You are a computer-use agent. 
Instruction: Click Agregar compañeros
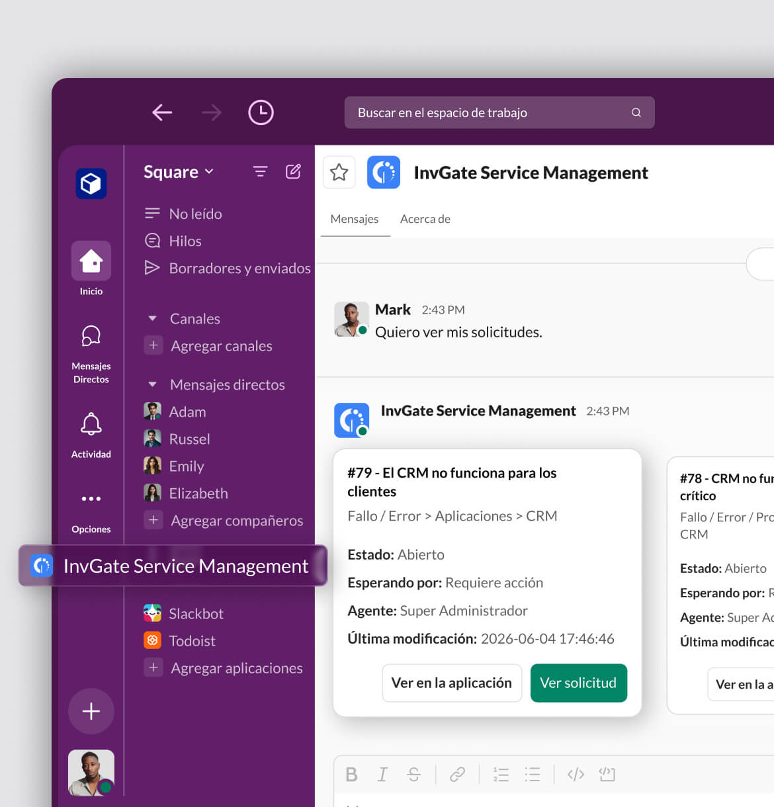(224, 520)
